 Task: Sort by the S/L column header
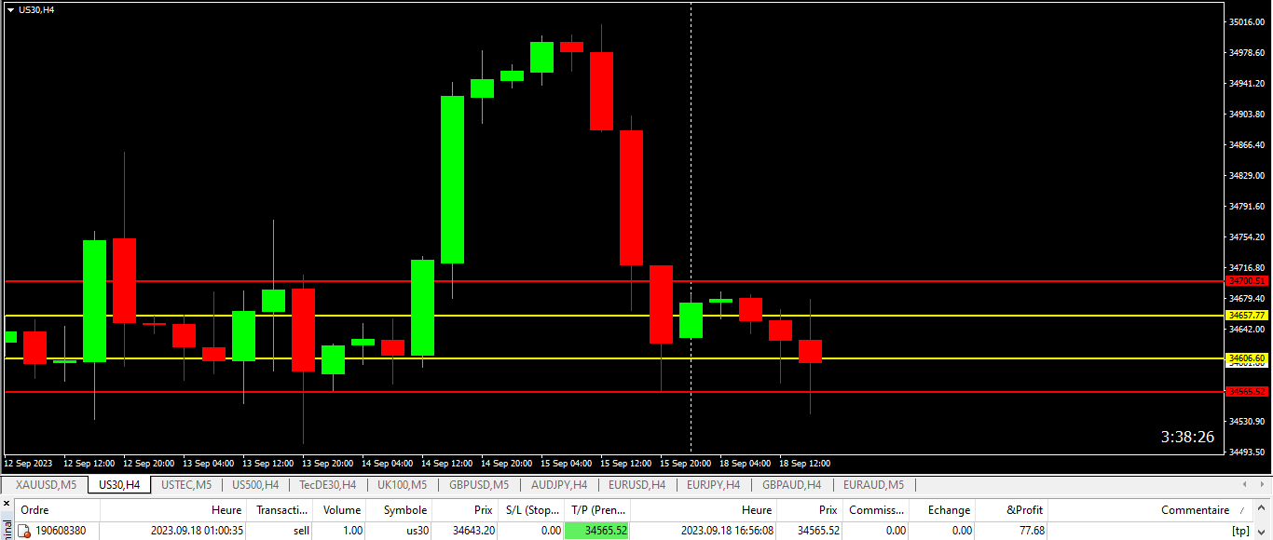[x=531, y=510]
